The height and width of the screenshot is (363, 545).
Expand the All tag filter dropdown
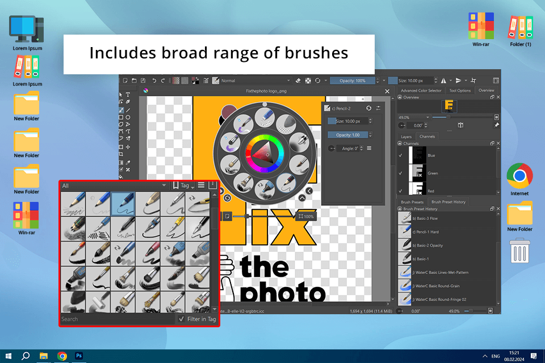(114, 185)
